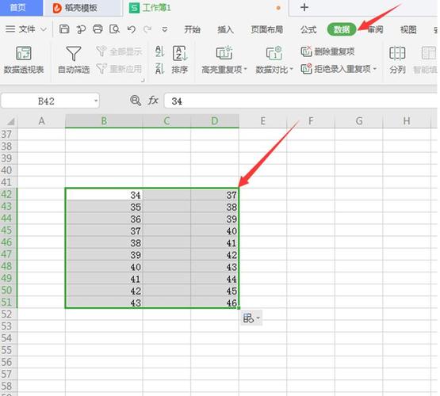Switch to the 开始 ribbon tab

click(192, 29)
